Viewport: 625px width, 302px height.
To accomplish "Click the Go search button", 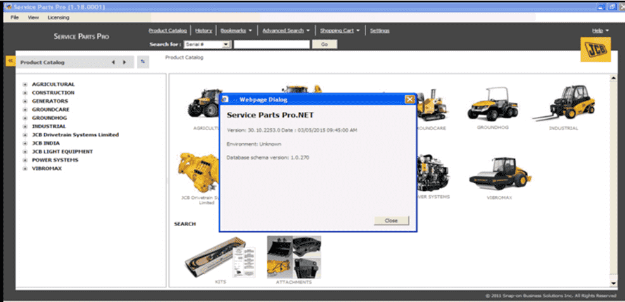I will click(324, 45).
